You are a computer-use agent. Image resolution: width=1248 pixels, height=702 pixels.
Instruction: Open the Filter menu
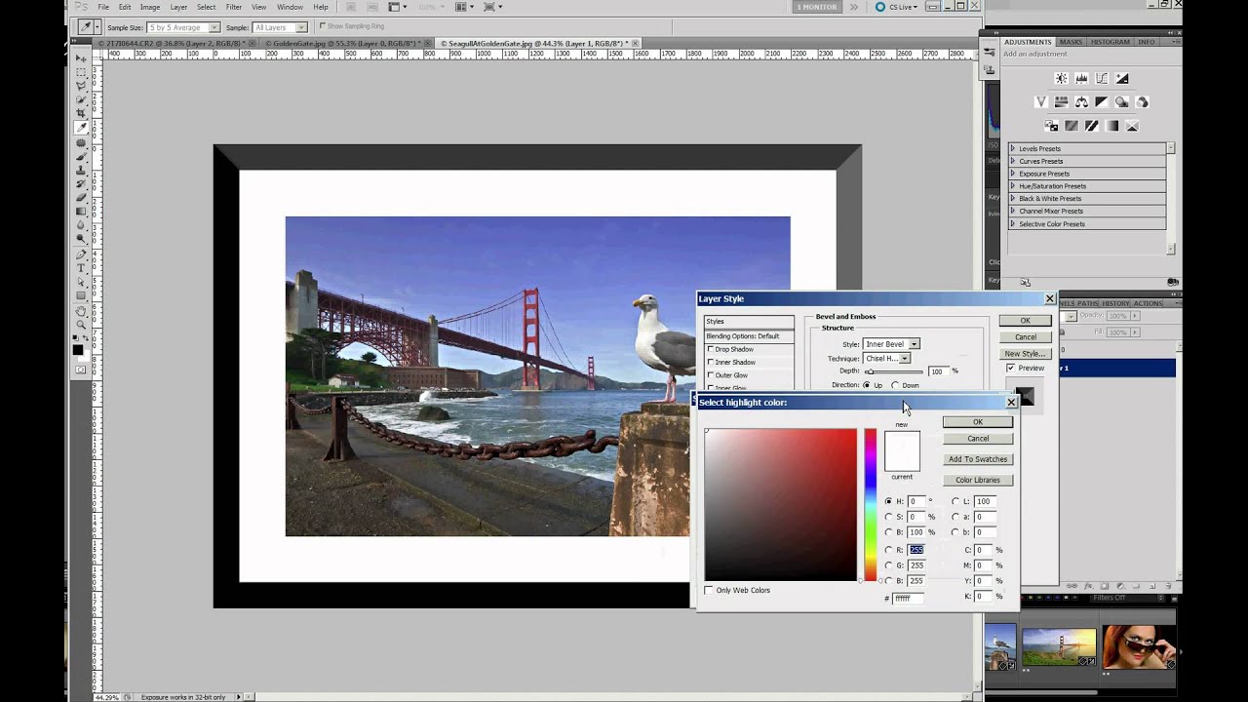(x=234, y=7)
